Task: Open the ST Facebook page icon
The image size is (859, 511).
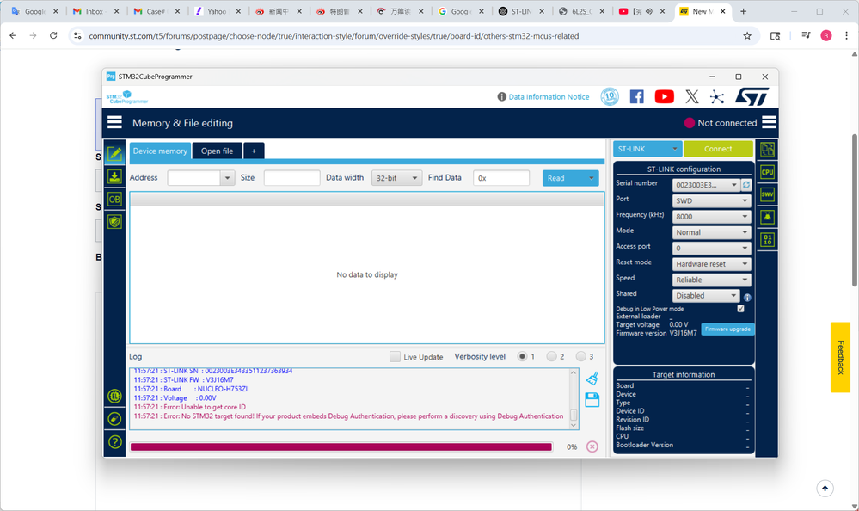Action: pyautogui.click(x=636, y=97)
